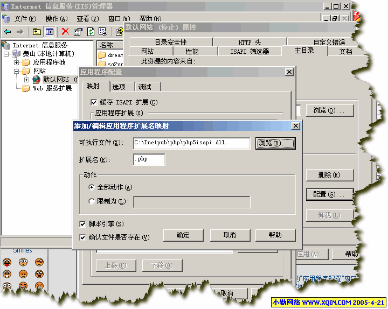Toggle the 缓存 ISAPI 扩展 checkbox
This screenshot has width=388, height=309.
94,102
